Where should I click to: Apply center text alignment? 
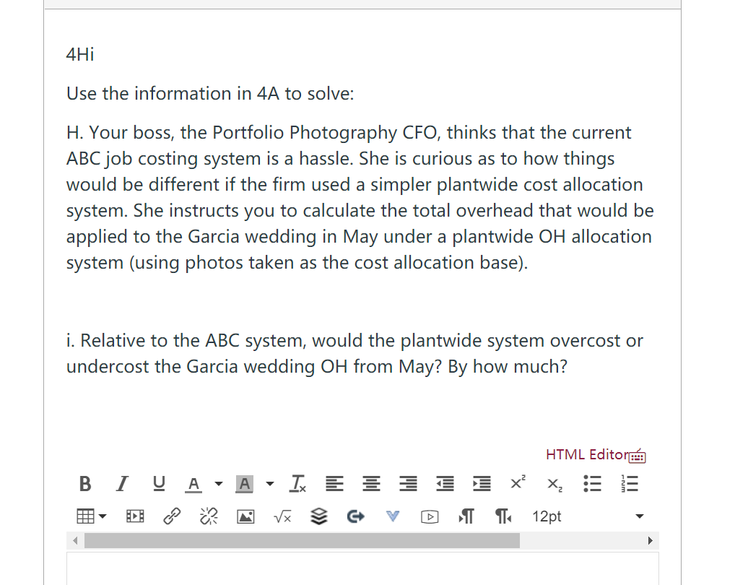click(x=370, y=483)
